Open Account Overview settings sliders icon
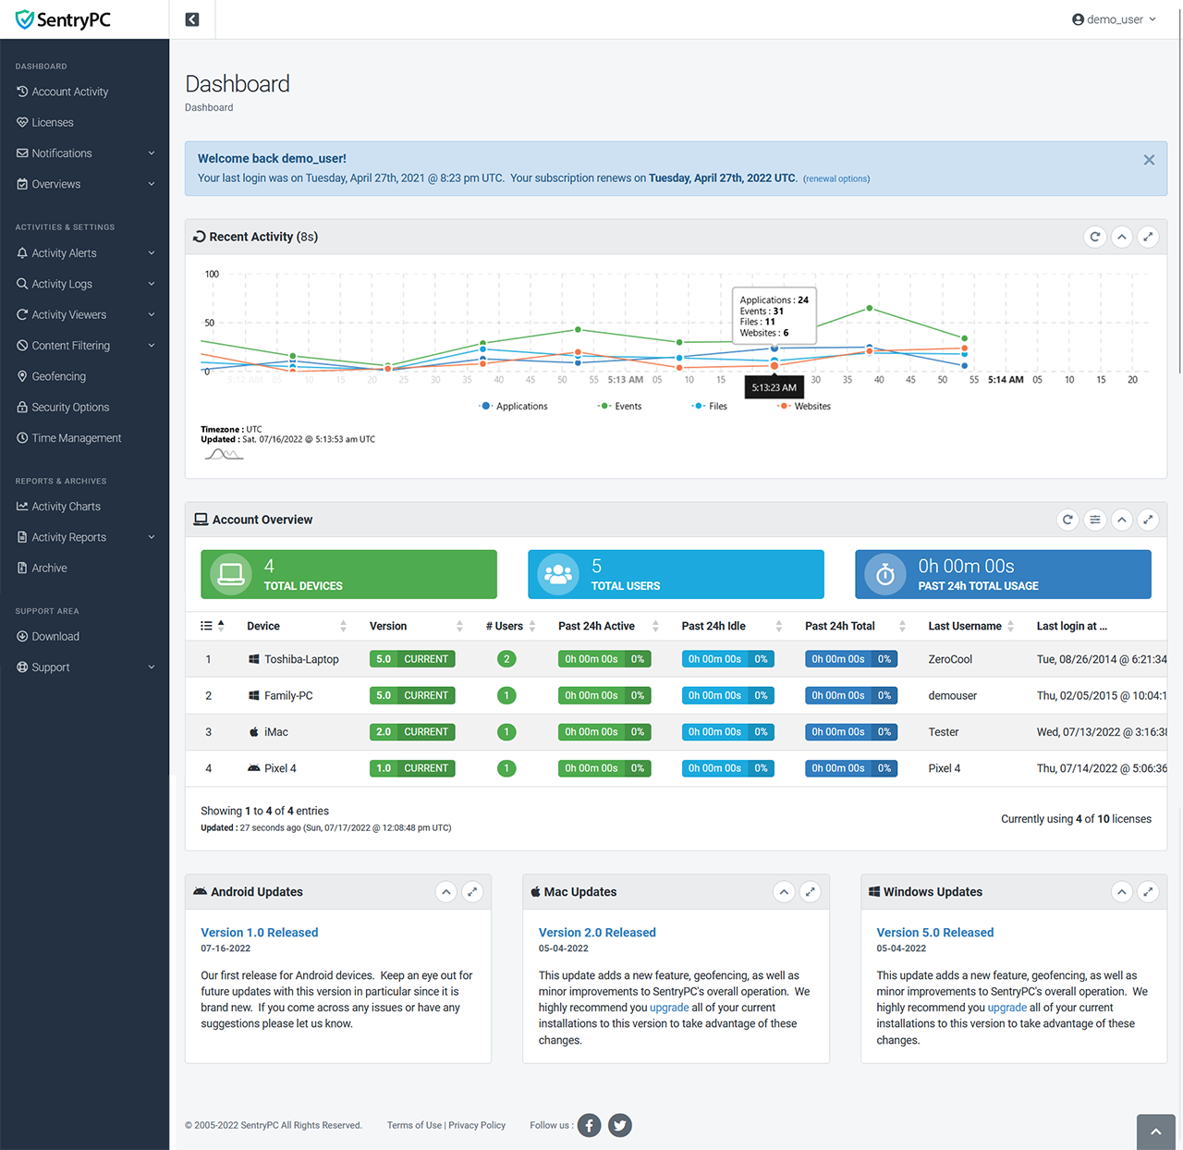Screen dimensions: 1183x1150 [1095, 520]
